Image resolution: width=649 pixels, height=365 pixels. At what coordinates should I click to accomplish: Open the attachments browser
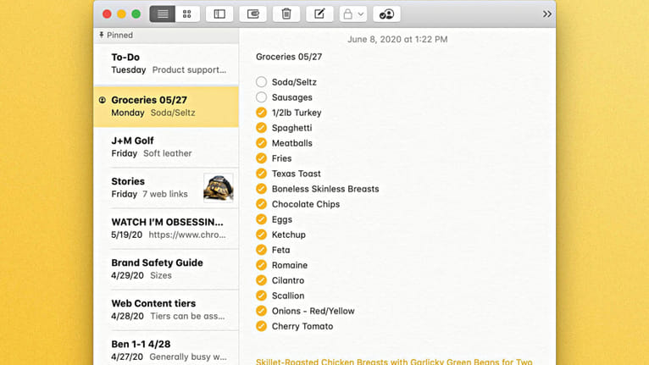[252, 14]
